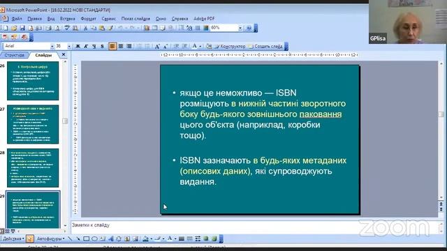The image size is (447, 251).
Task: Expand standard toolbar options arrow
Action: click(256, 28)
